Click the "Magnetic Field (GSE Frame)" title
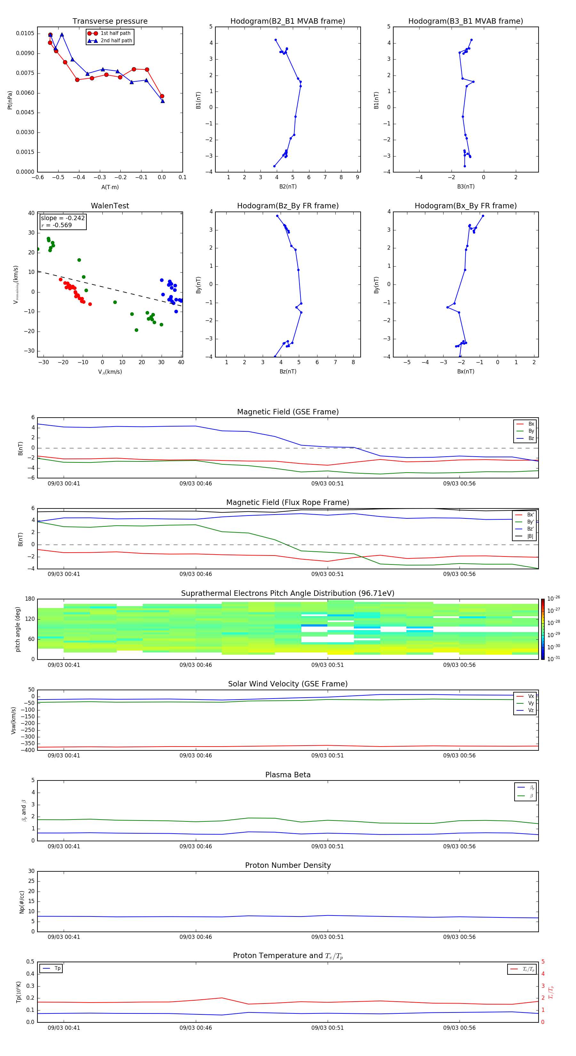This screenshot has height=1056, width=576. [x=288, y=412]
